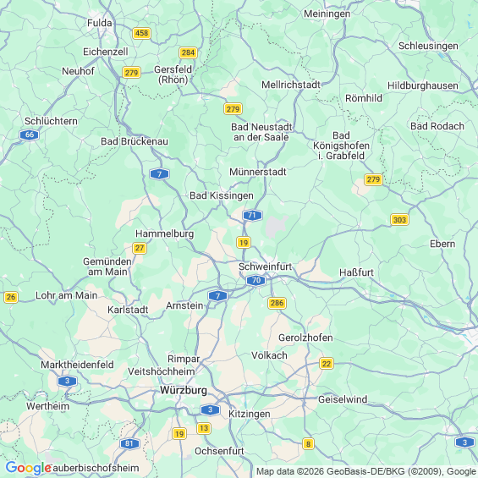The width and height of the screenshot is (478, 478).
Task: Select the Würzburg city label
Action: [184, 390]
